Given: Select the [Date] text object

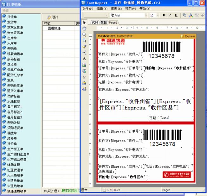Looking at the screenshot, I should tap(165, 118).
